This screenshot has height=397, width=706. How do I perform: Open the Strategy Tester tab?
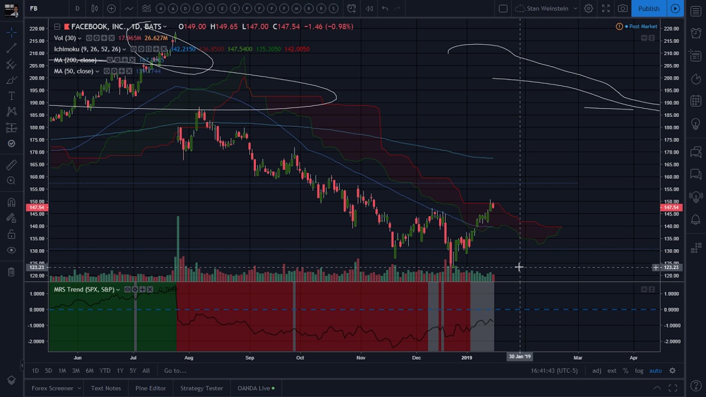pyautogui.click(x=201, y=388)
